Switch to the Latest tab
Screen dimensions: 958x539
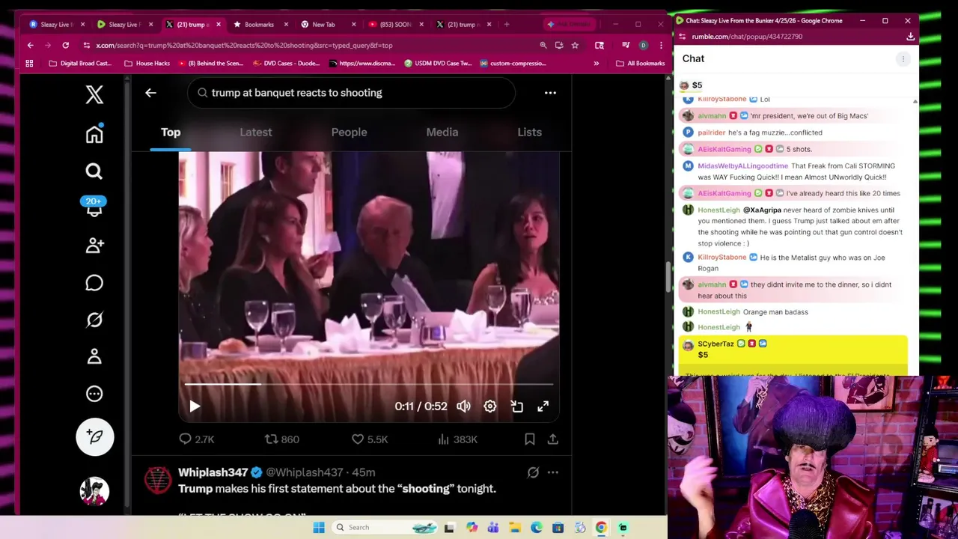pyautogui.click(x=256, y=133)
